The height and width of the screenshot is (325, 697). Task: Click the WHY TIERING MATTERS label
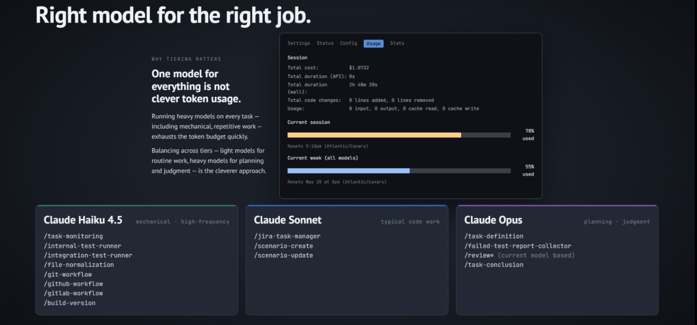(x=186, y=59)
